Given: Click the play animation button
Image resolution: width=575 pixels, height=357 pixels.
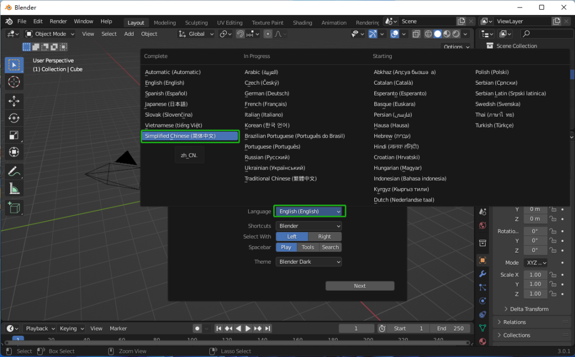Looking at the screenshot, I should pyautogui.click(x=248, y=328).
